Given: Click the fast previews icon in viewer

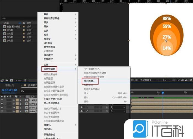Looking at the screenshot, I should coord(178,80).
